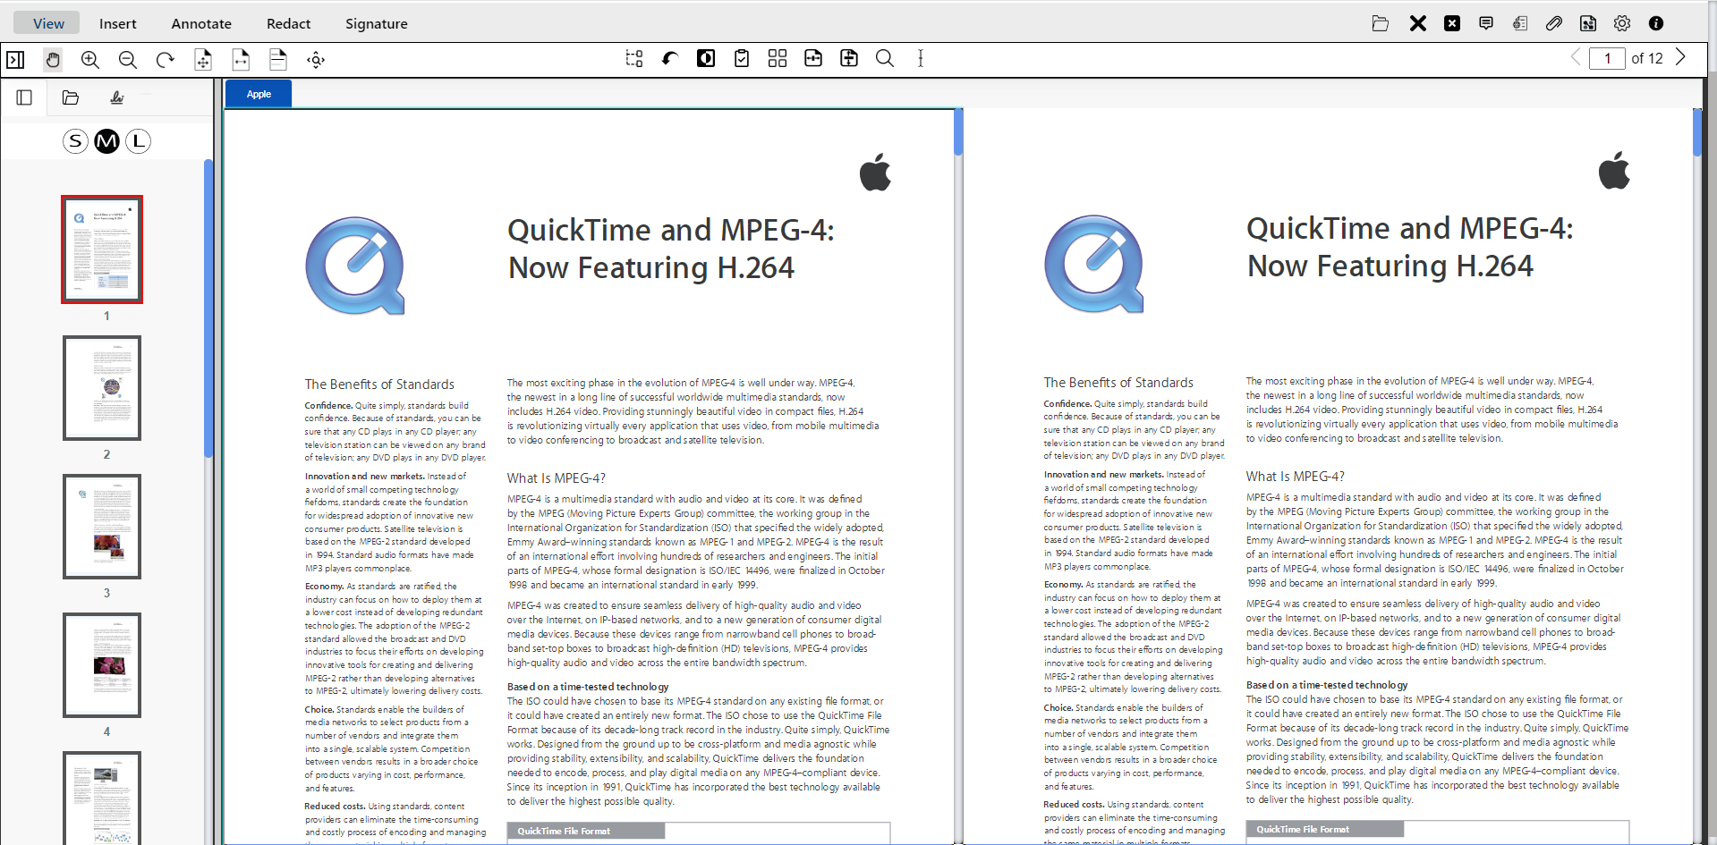
Task: Open settings gear
Action: pos(1622,23)
